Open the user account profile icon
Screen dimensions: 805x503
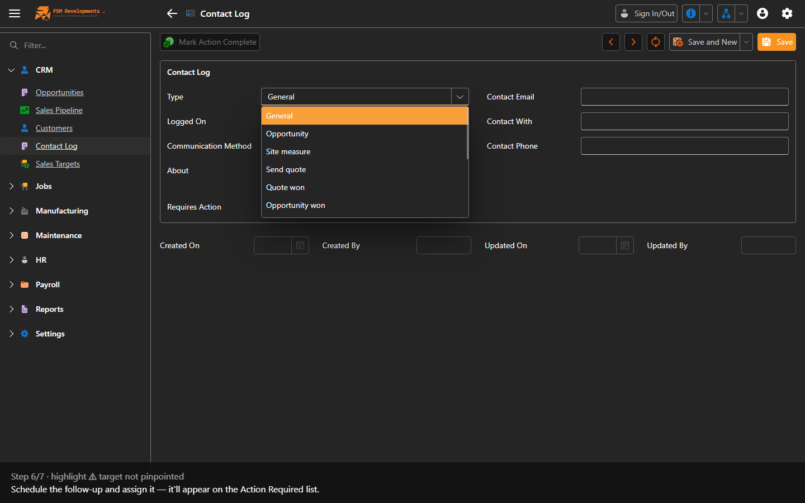(763, 13)
